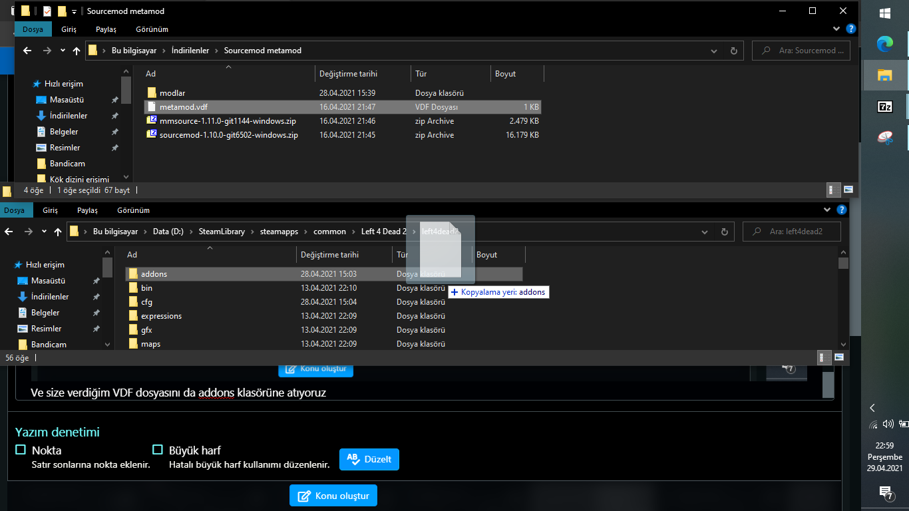The width and height of the screenshot is (909, 511).
Task: Open Dosya tab in Sourcemod metamod window
Action: pos(33,29)
